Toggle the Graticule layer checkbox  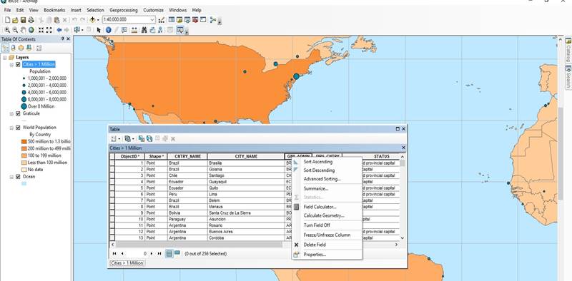click(x=18, y=113)
